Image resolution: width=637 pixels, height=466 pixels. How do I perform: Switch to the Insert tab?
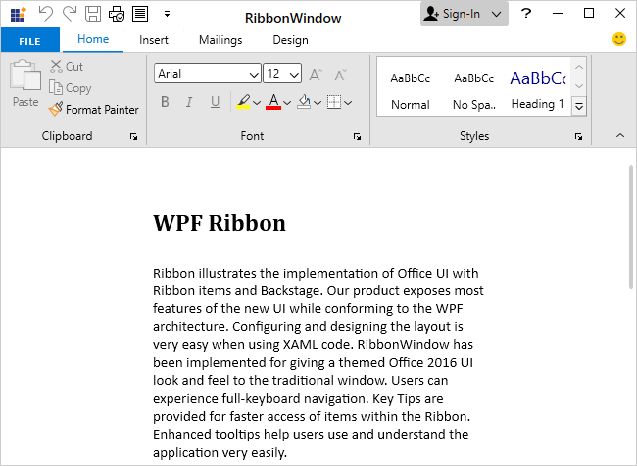pyautogui.click(x=154, y=40)
